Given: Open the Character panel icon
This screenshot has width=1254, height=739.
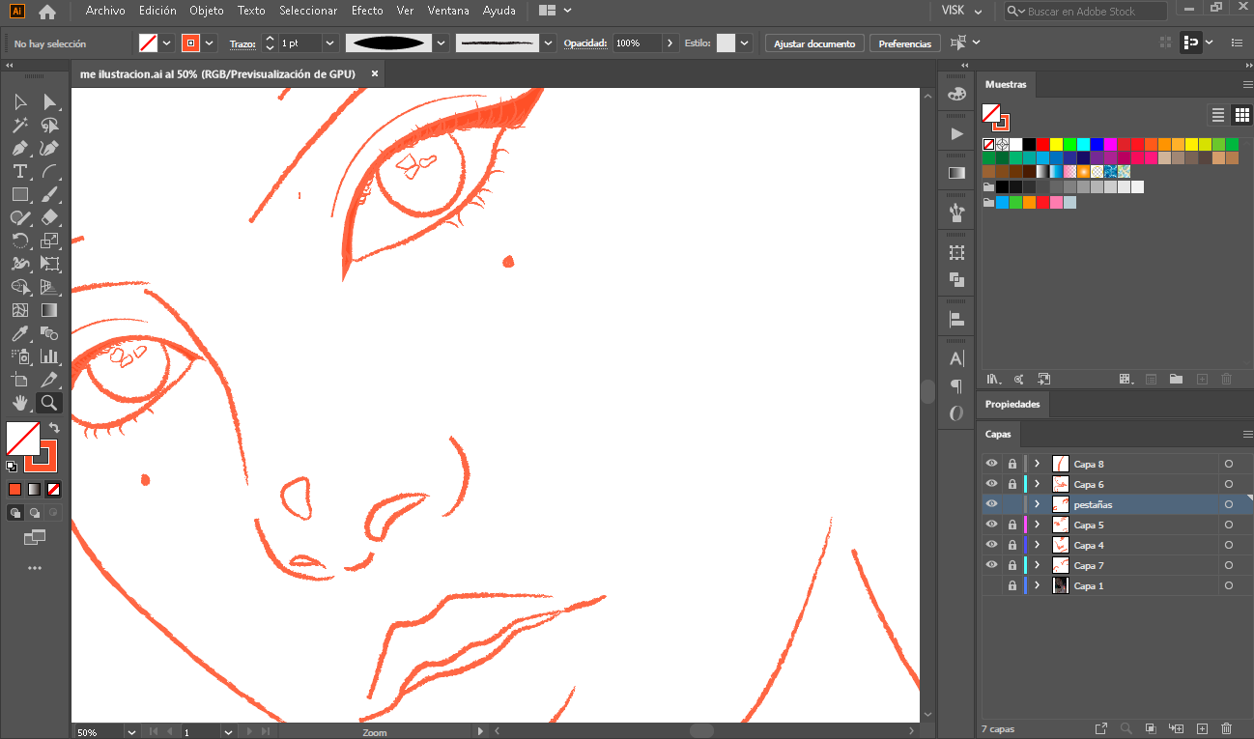Looking at the screenshot, I should [x=956, y=358].
